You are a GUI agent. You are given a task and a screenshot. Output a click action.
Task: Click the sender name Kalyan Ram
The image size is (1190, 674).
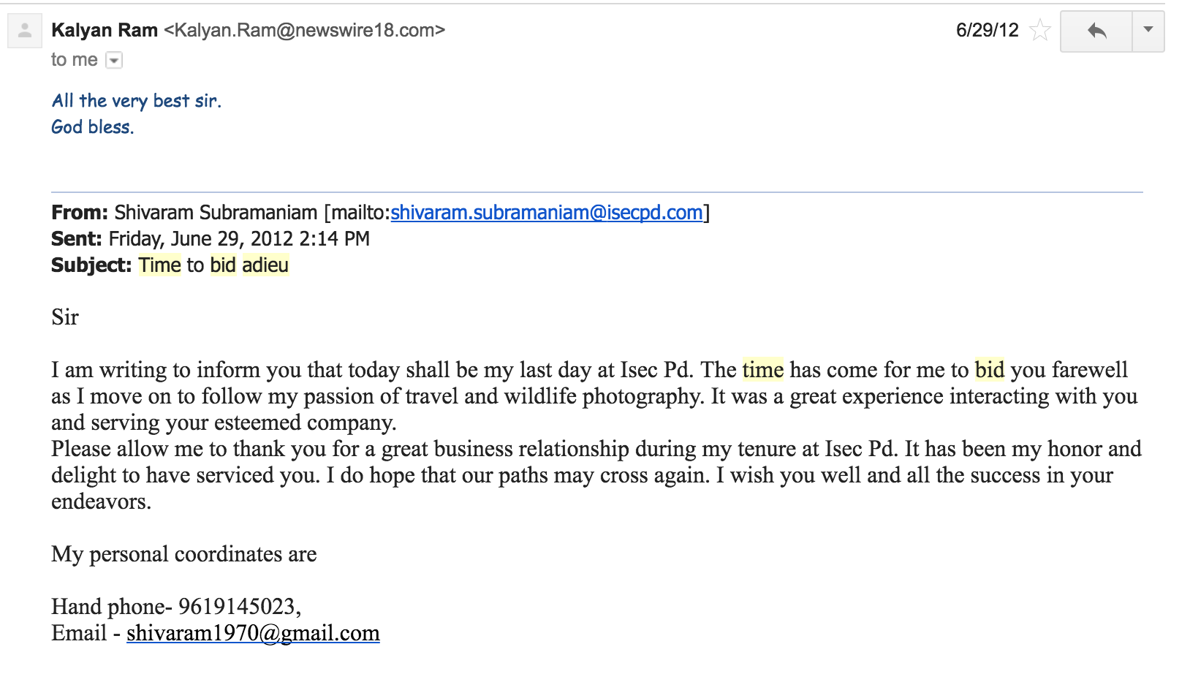(x=105, y=31)
